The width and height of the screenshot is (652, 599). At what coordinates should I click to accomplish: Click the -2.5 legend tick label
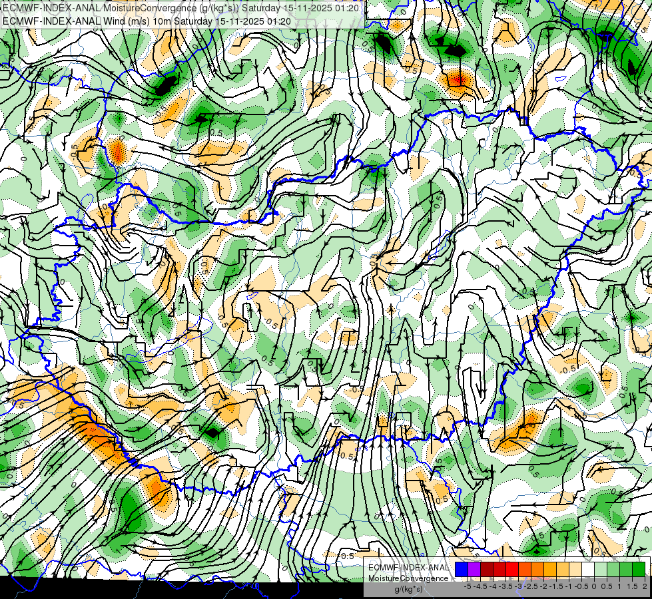(531, 586)
